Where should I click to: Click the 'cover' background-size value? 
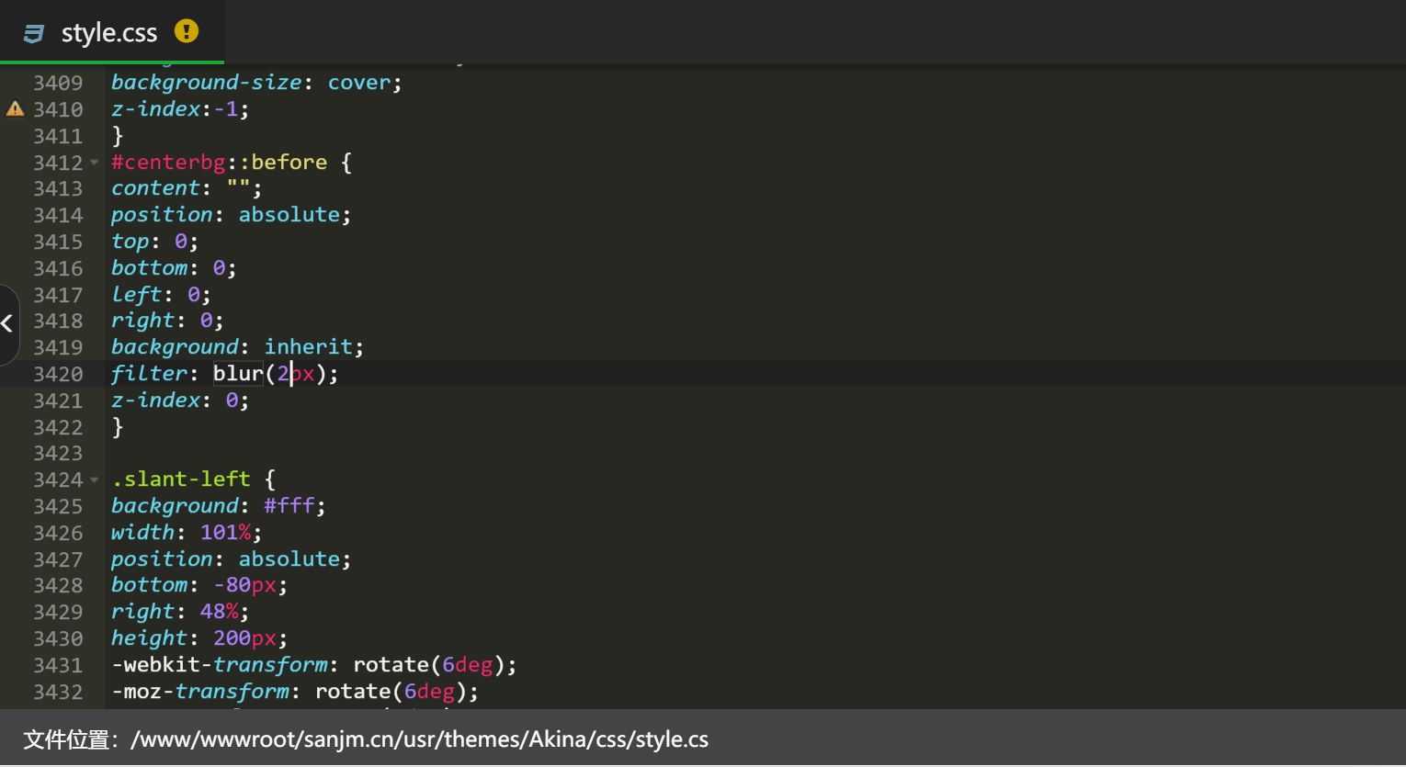point(358,83)
